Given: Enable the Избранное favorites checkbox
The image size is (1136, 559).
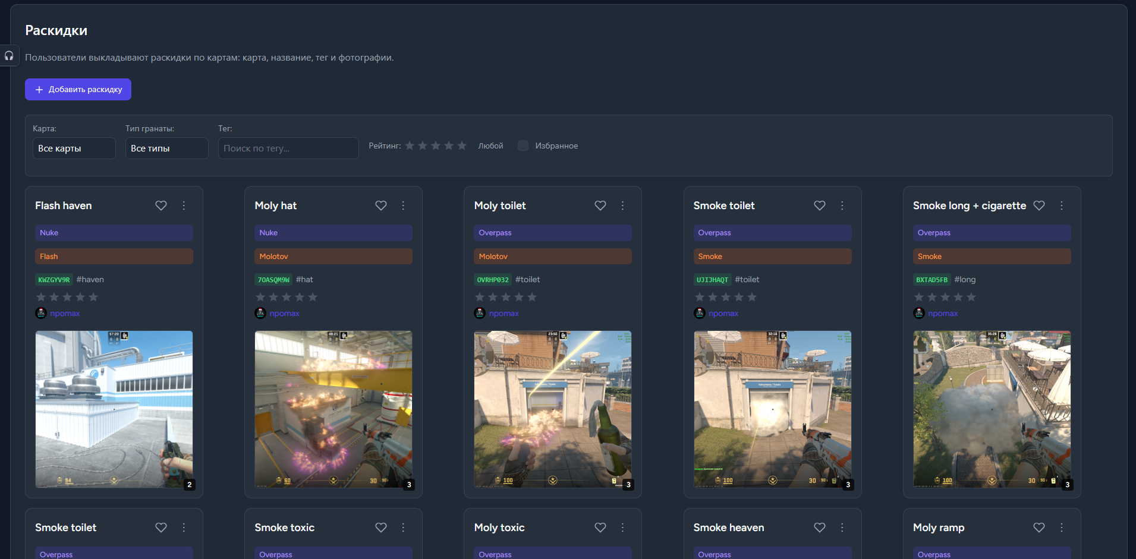Looking at the screenshot, I should 523,146.
